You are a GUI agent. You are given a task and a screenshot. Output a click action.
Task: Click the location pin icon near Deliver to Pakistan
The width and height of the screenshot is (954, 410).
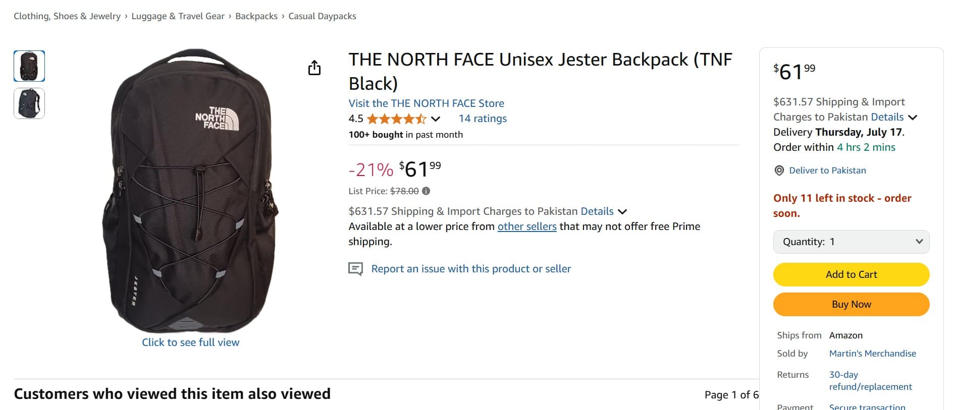(x=779, y=171)
